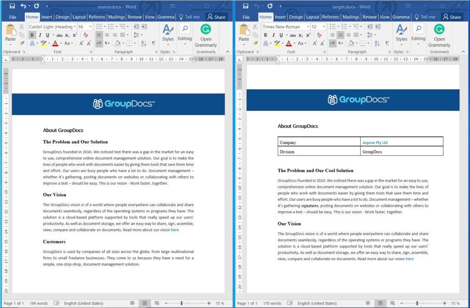Click Format Painter in target.docx ribbon
Viewport: 470px width, 308px height.
coord(256,43)
